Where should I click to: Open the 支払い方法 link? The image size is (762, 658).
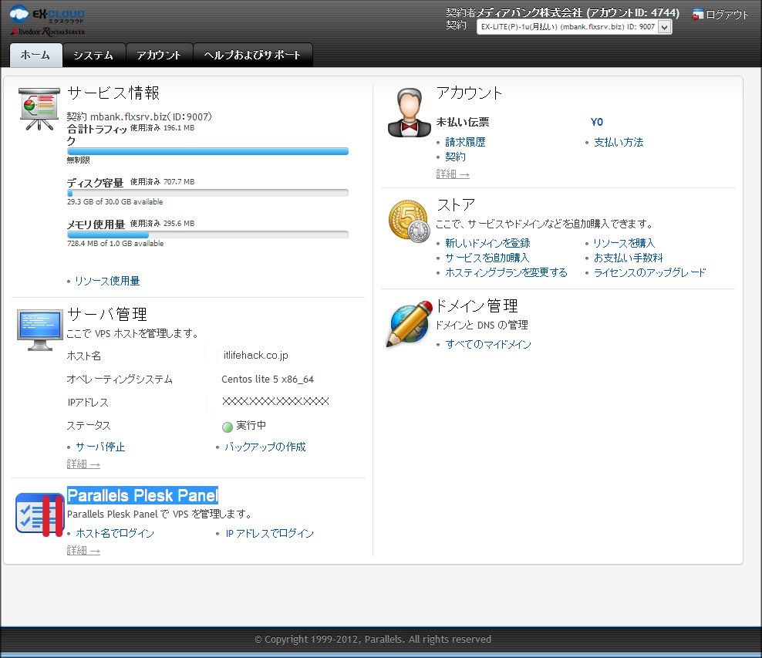tap(619, 142)
